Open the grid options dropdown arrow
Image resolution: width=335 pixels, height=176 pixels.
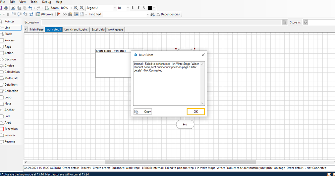pos(86,14)
